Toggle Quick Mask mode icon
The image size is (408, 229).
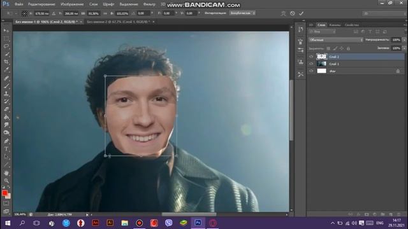tap(6, 204)
